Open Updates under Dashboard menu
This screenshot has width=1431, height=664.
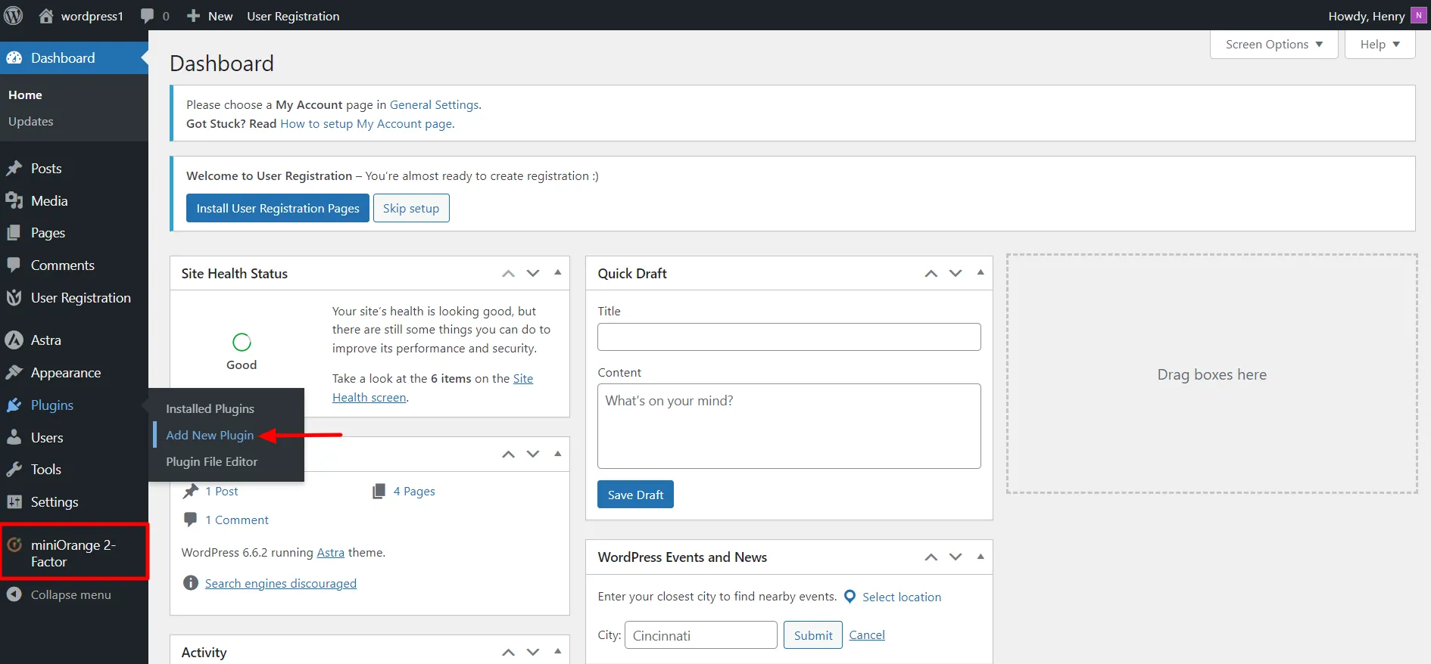tap(31, 122)
